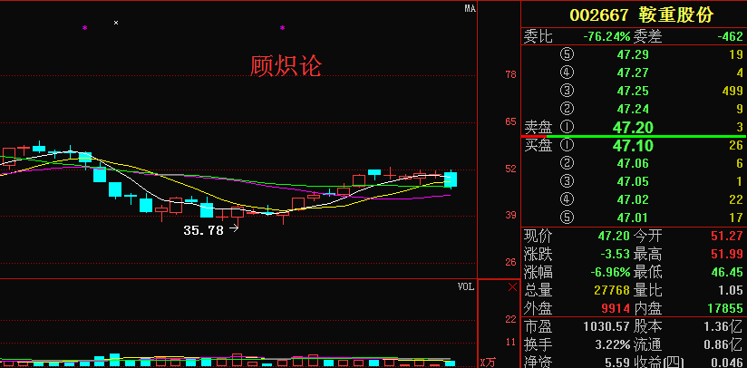
Task: Click the stock name 鞍重股份
Action: point(675,15)
